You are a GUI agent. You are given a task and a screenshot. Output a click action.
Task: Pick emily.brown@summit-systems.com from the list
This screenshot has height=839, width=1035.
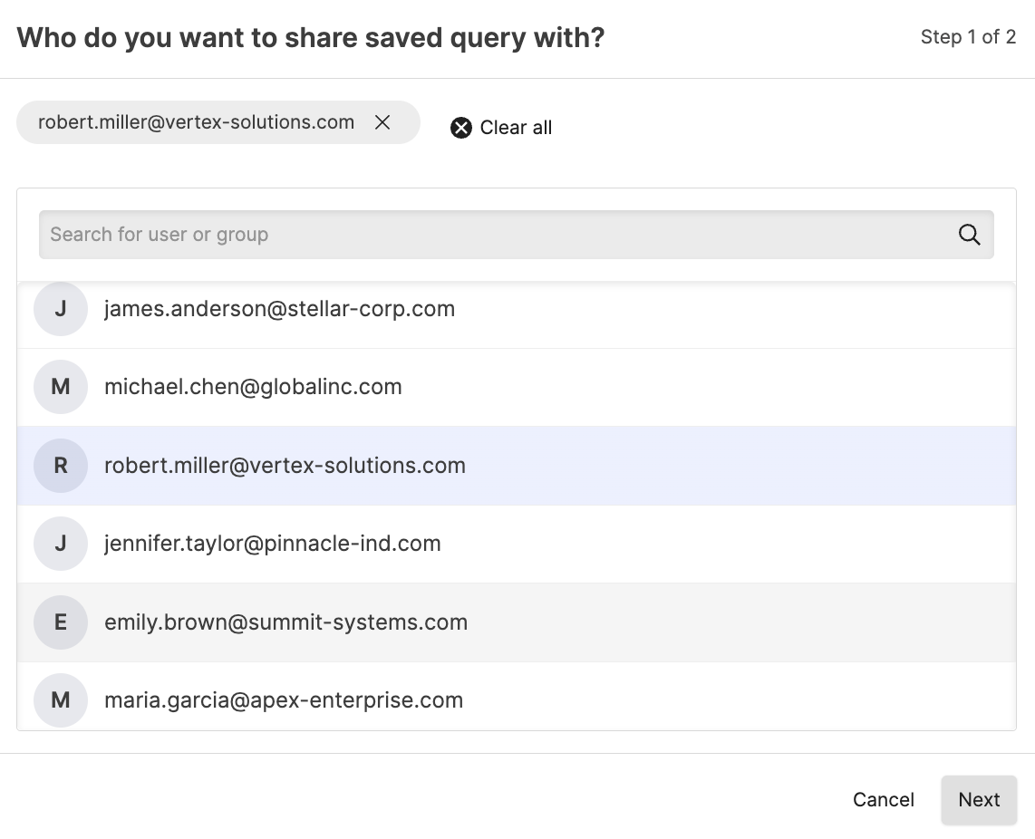[285, 622]
